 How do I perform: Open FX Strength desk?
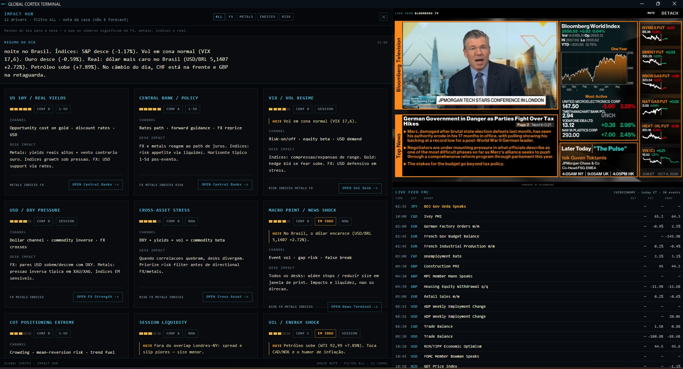(98, 297)
